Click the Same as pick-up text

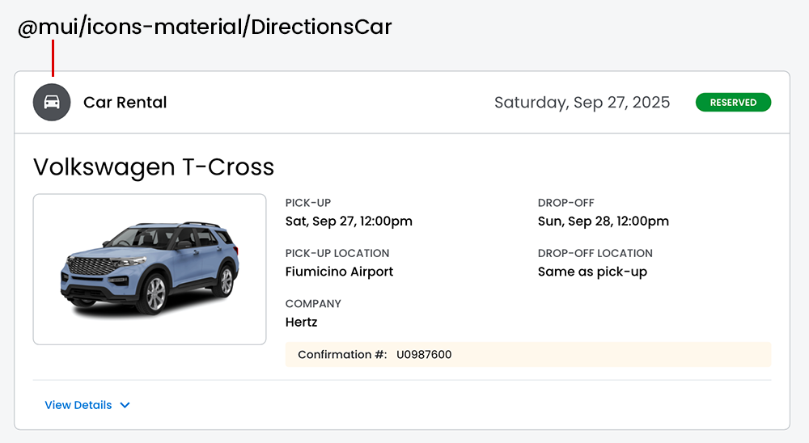click(x=592, y=272)
